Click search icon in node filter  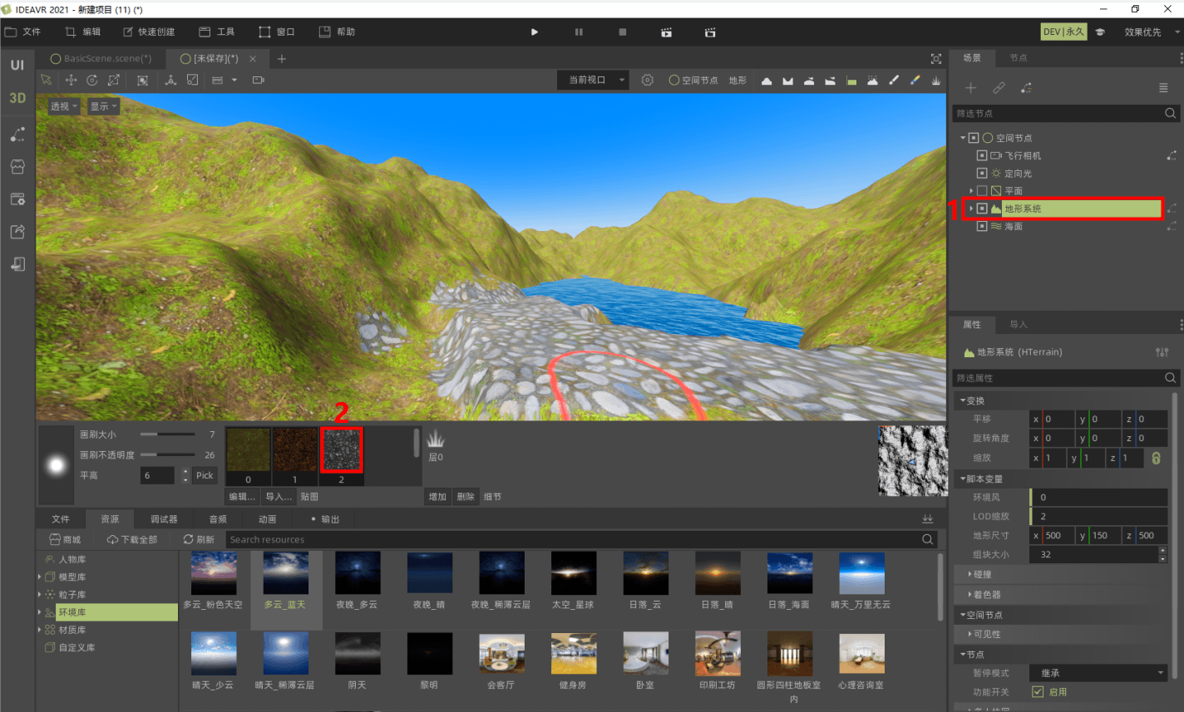[1170, 113]
